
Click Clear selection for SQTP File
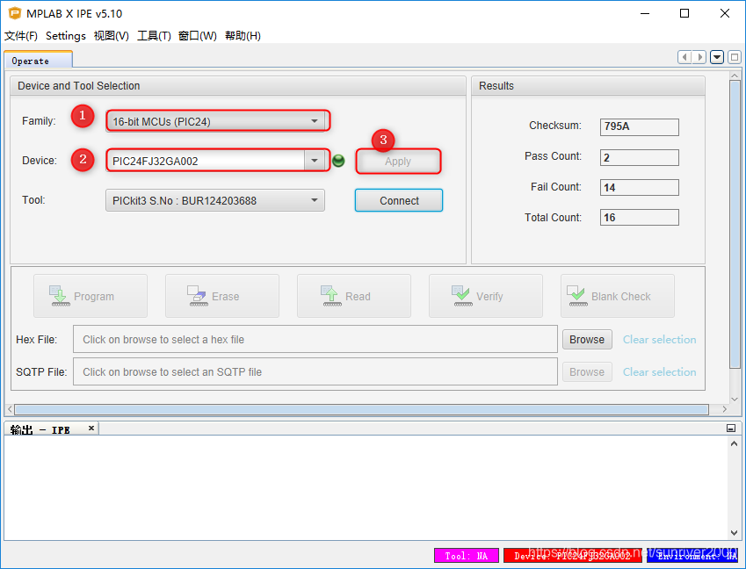[x=659, y=371]
